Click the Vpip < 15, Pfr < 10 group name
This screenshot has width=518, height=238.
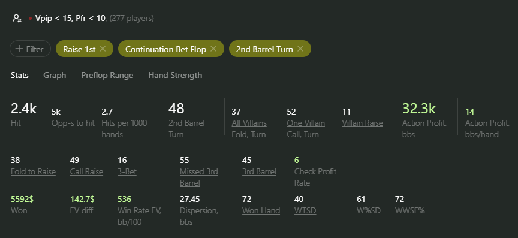pos(70,19)
